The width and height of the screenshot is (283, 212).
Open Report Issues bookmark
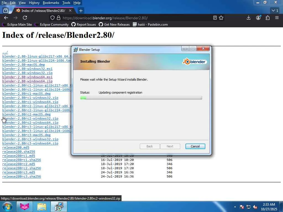pyautogui.click(x=84, y=25)
